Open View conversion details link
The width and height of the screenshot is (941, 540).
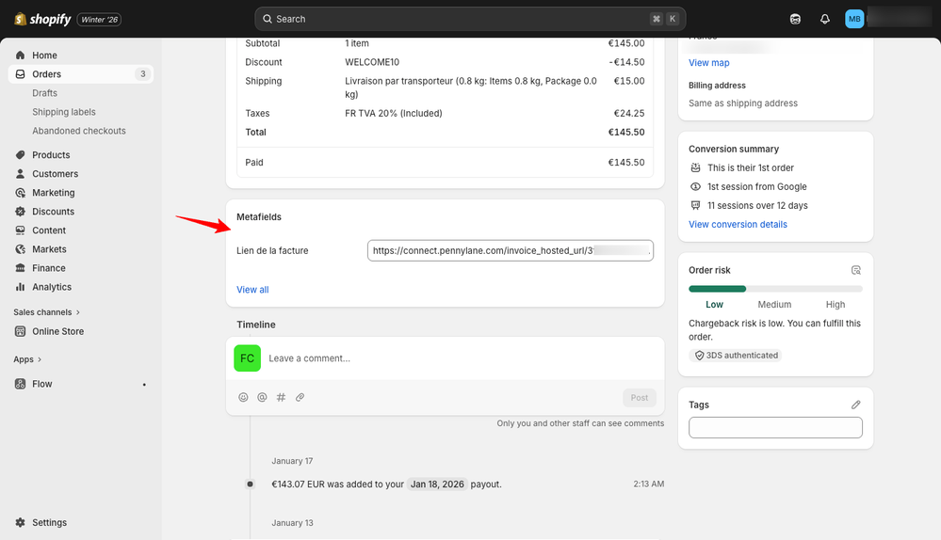(x=738, y=225)
